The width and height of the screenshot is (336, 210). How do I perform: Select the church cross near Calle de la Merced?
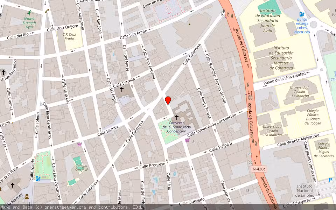point(13,185)
